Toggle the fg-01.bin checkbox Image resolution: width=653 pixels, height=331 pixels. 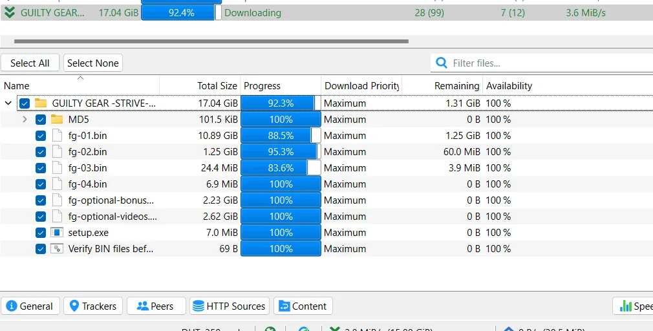[40, 136]
